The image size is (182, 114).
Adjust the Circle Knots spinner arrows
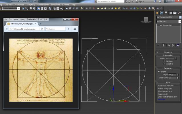pos(177,78)
